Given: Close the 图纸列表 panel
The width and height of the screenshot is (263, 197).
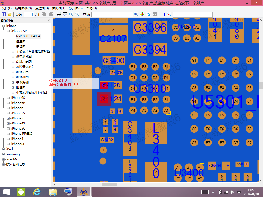Looking at the screenshot, I should click(49, 21).
